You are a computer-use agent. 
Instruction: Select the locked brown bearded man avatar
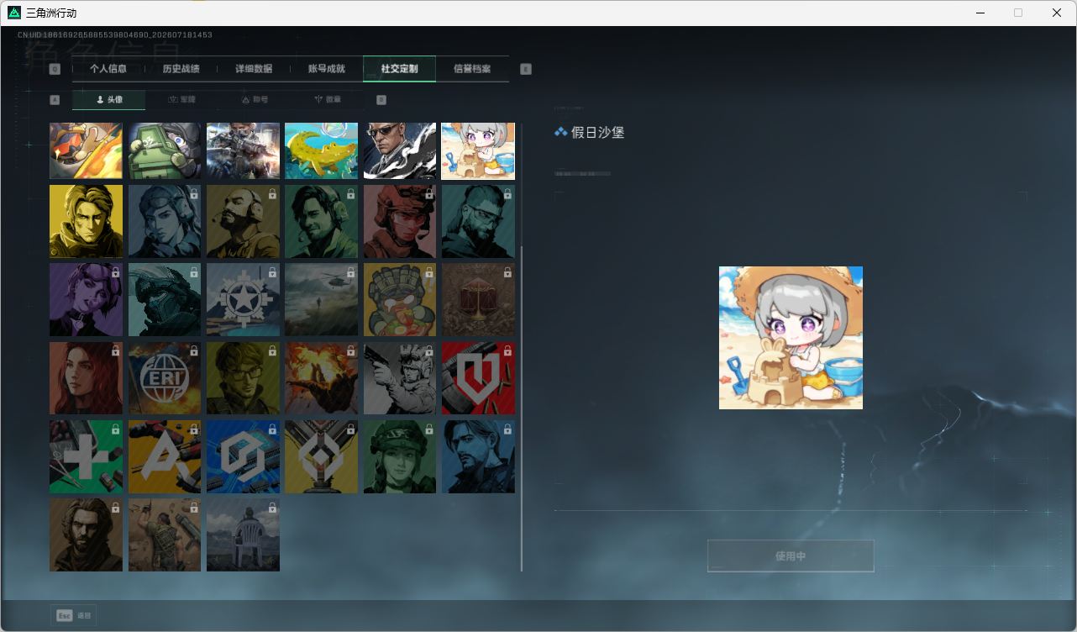point(86,535)
